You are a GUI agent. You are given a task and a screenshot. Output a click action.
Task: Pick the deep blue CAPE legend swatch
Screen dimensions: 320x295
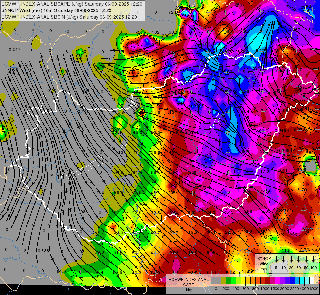[292, 281]
